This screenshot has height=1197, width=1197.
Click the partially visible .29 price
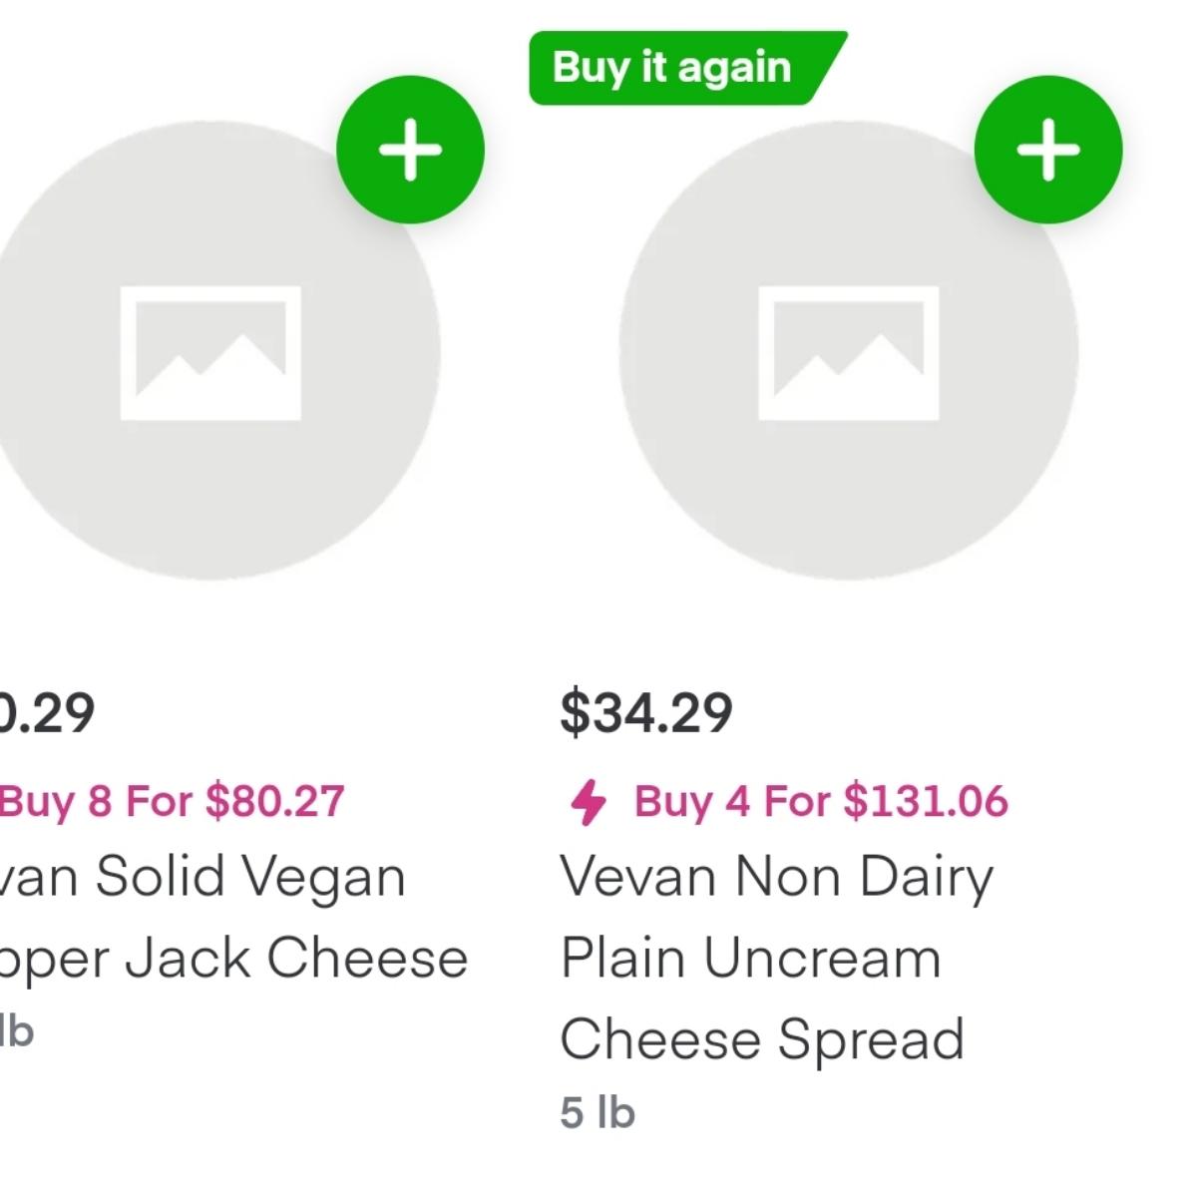[47, 712]
